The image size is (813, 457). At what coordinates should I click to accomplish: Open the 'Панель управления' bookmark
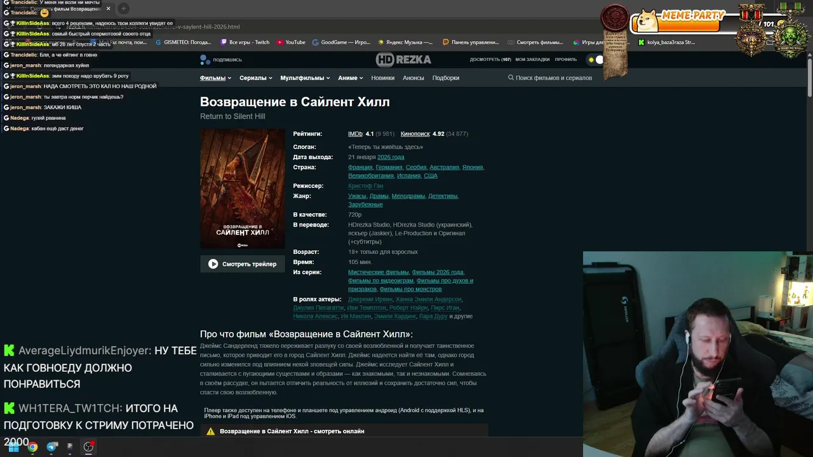[471, 43]
